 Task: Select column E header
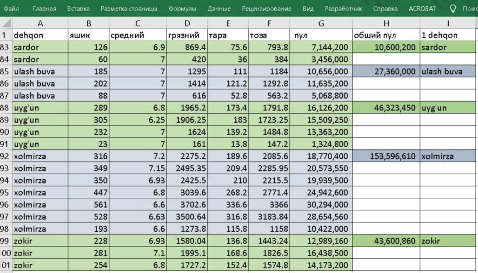(x=228, y=23)
